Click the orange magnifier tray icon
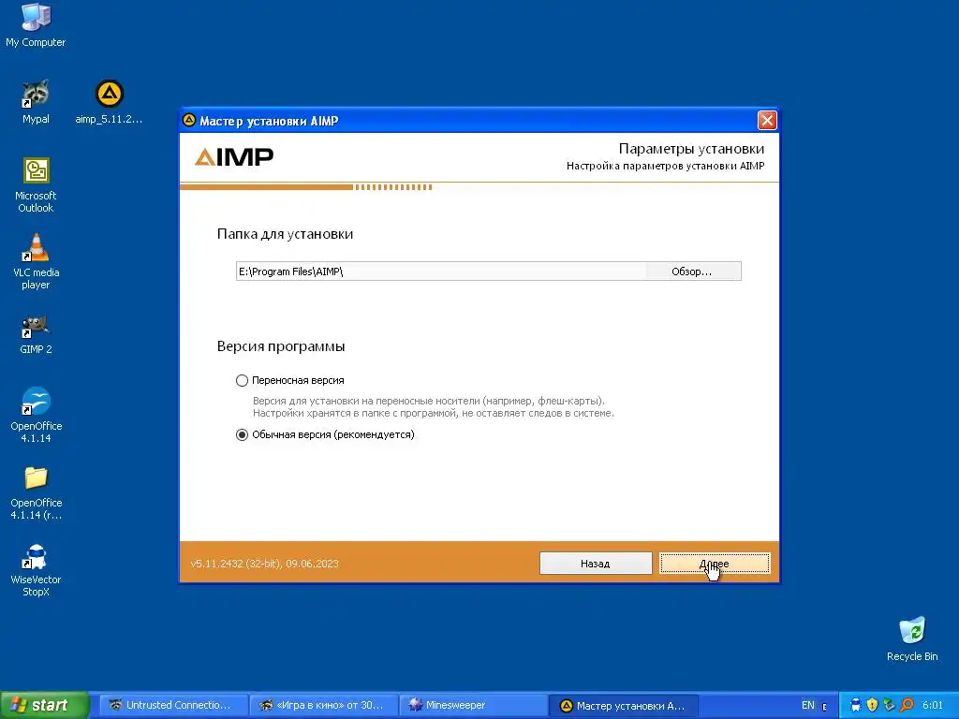Screen dimensions: 959x719 [x=907, y=705]
